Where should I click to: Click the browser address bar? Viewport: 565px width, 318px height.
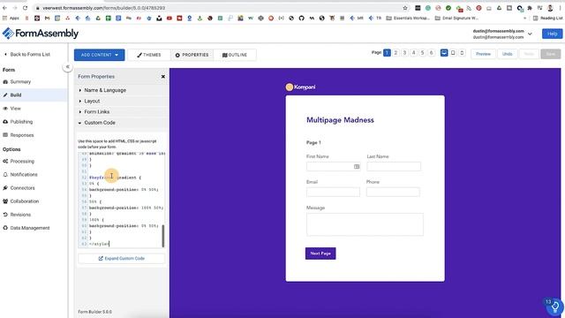(x=216, y=8)
